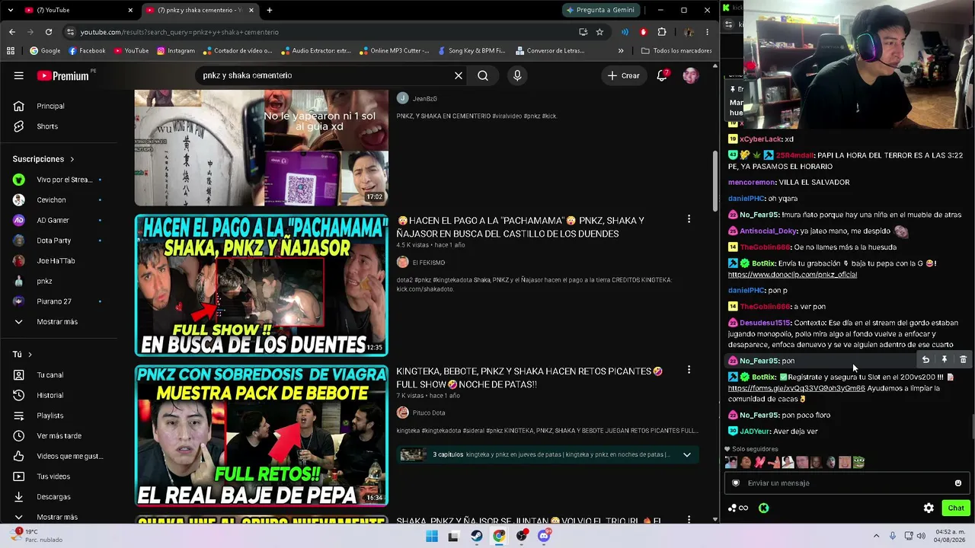Open Steam from taskbar
975x548 pixels.
476,536
